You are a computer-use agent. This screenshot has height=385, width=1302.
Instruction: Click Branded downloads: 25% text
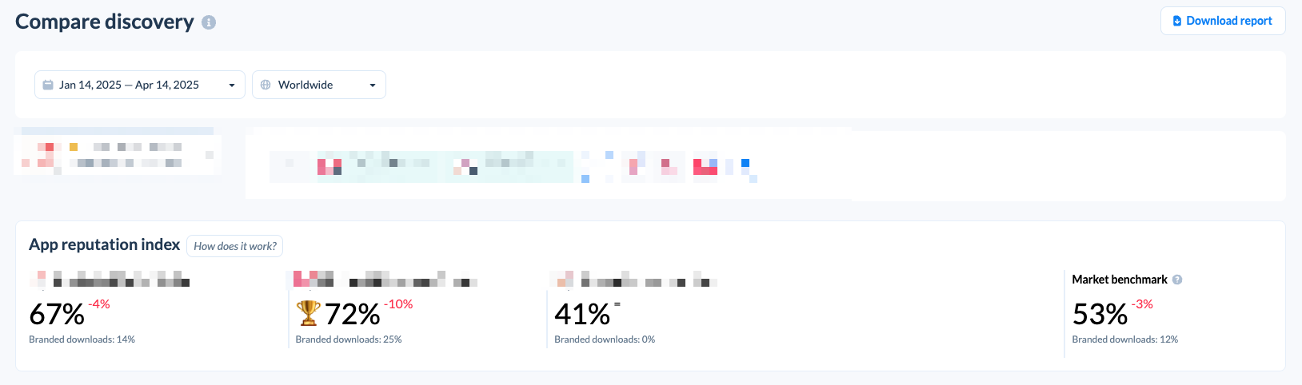349,339
